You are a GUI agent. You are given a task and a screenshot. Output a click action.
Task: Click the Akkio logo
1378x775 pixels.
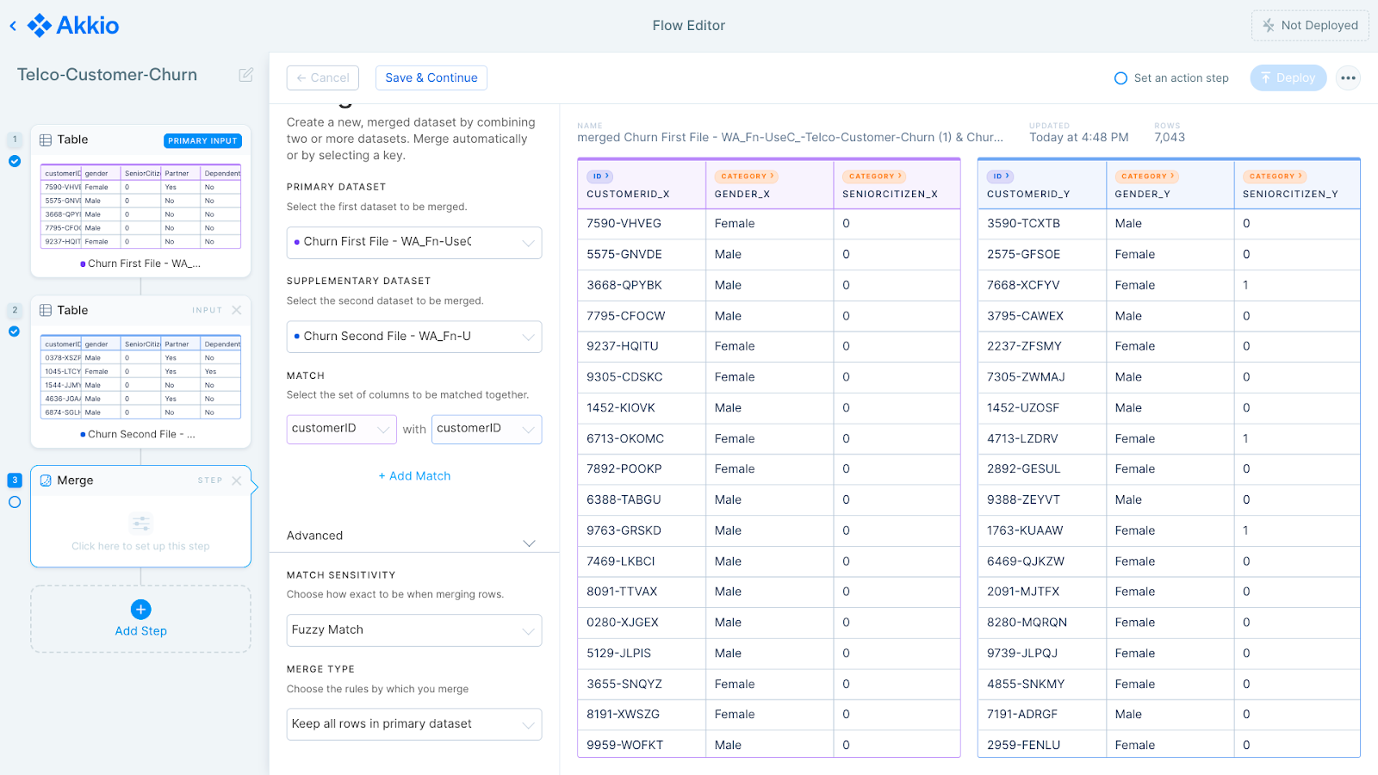[73, 25]
